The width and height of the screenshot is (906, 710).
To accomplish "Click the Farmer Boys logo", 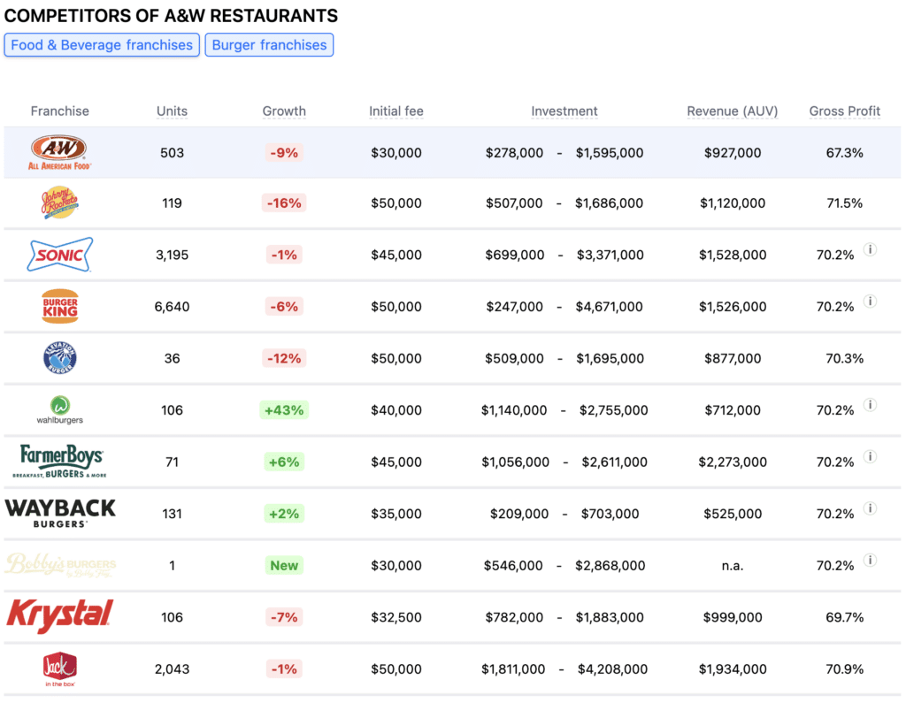I will click(x=59, y=462).
